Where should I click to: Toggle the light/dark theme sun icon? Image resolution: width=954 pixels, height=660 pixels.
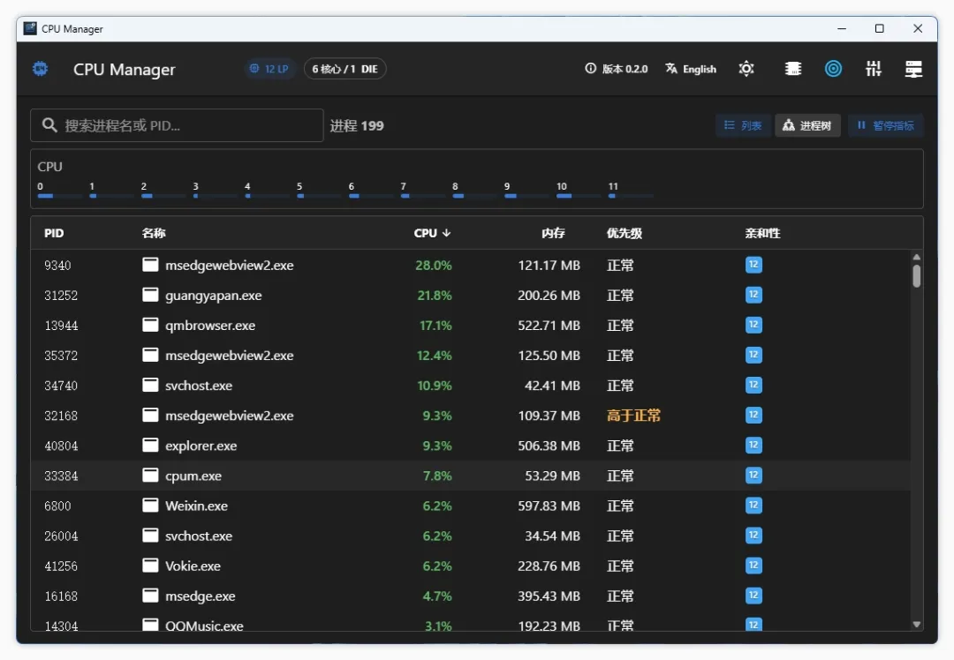[x=746, y=69]
